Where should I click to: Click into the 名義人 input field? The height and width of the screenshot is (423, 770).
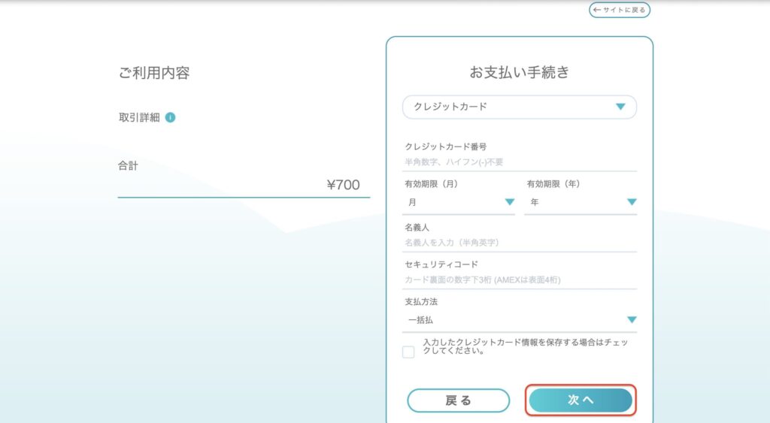pos(519,243)
